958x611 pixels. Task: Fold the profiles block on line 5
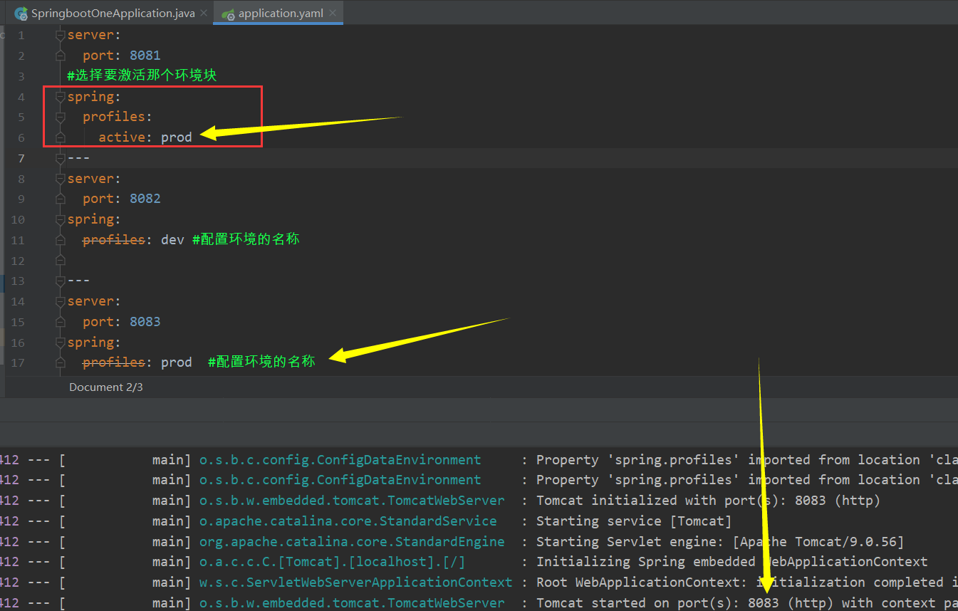(61, 117)
